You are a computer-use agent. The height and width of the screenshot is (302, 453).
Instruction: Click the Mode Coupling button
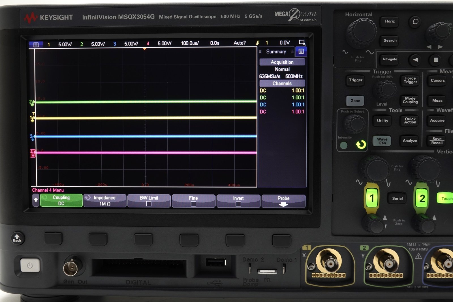tap(410, 100)
